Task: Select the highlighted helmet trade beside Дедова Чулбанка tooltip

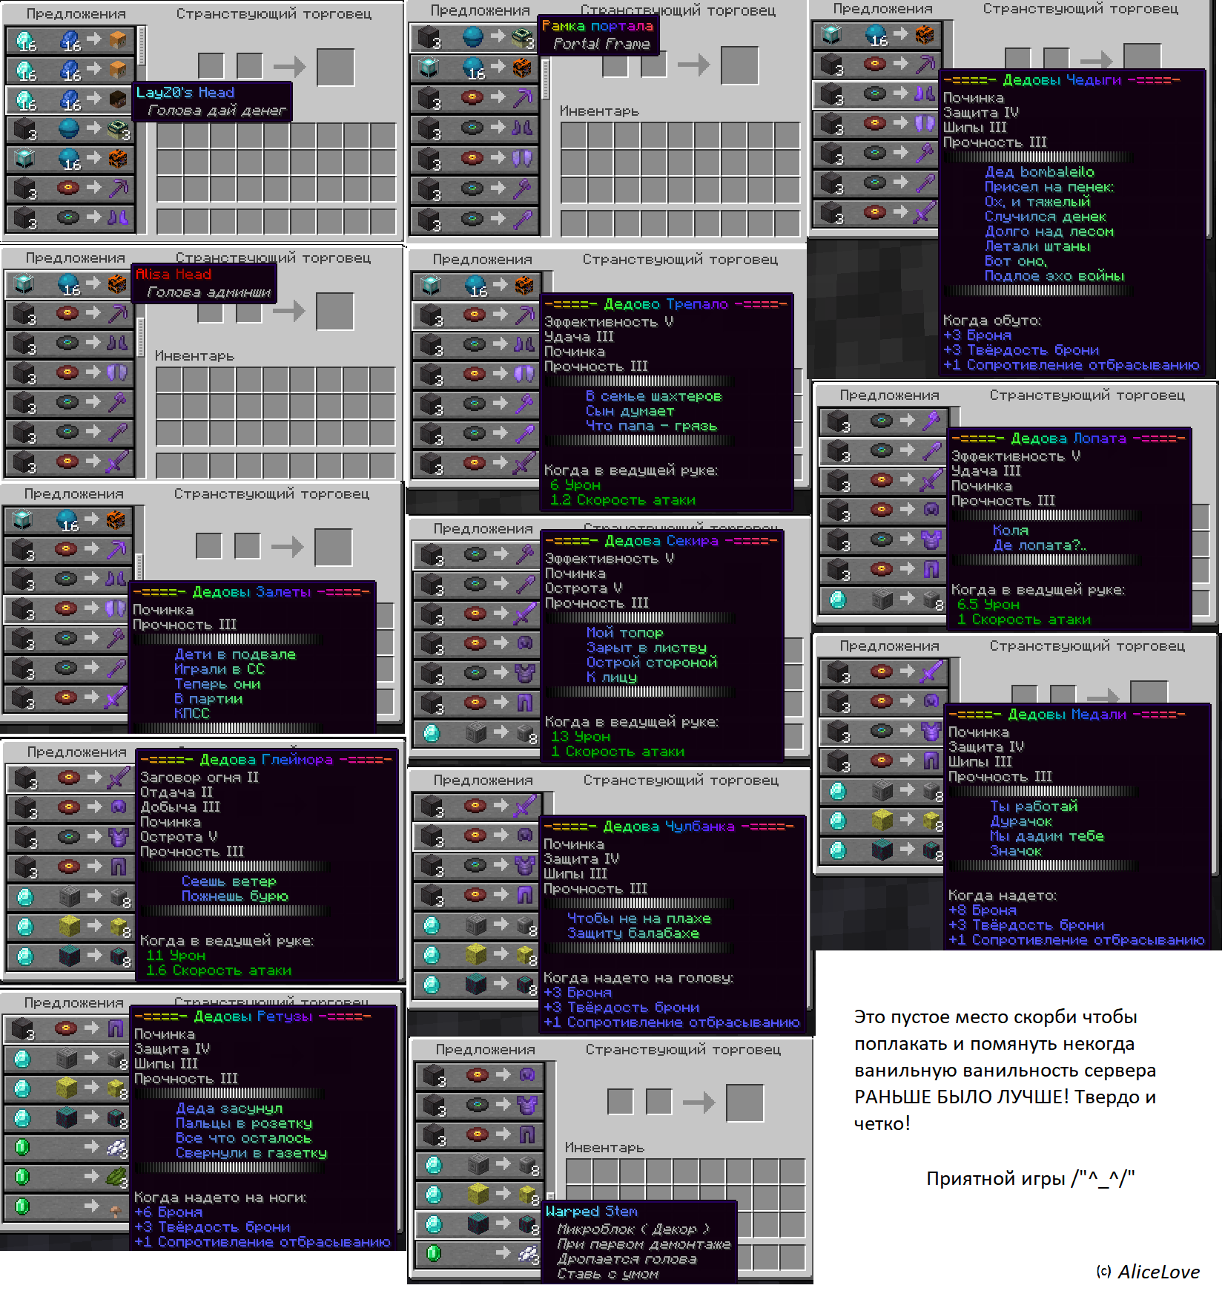Action: (477, 835)
